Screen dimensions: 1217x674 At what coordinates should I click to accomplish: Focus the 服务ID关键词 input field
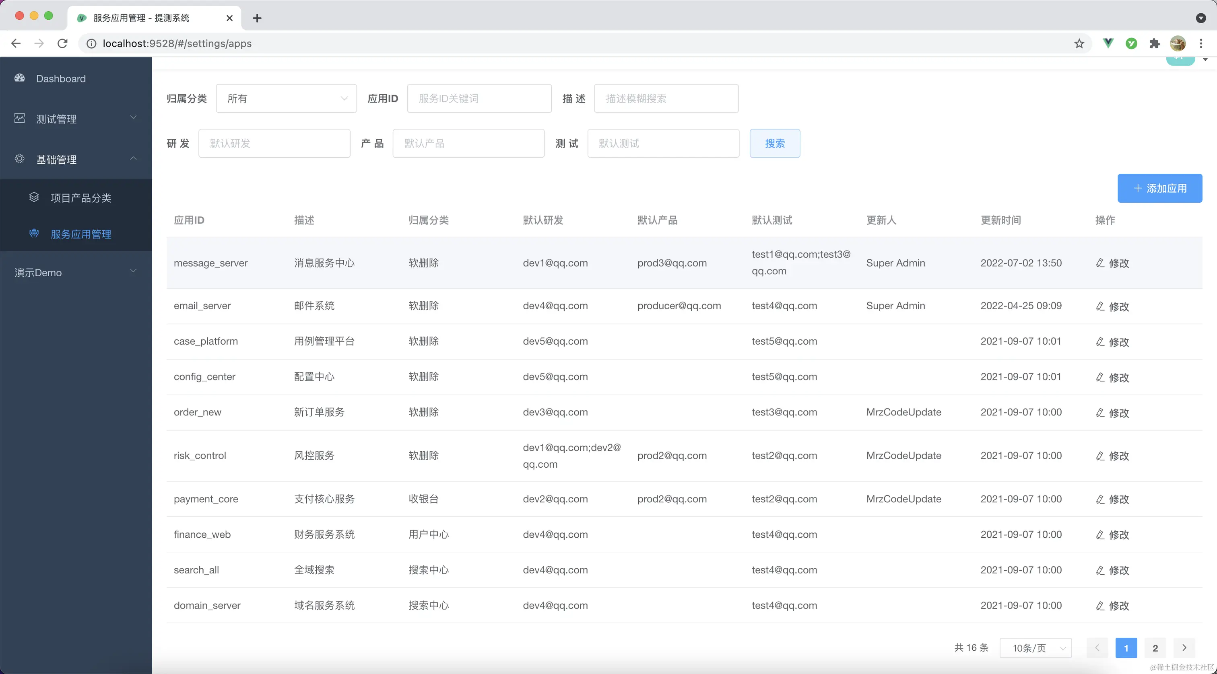[x=479, y=98]
